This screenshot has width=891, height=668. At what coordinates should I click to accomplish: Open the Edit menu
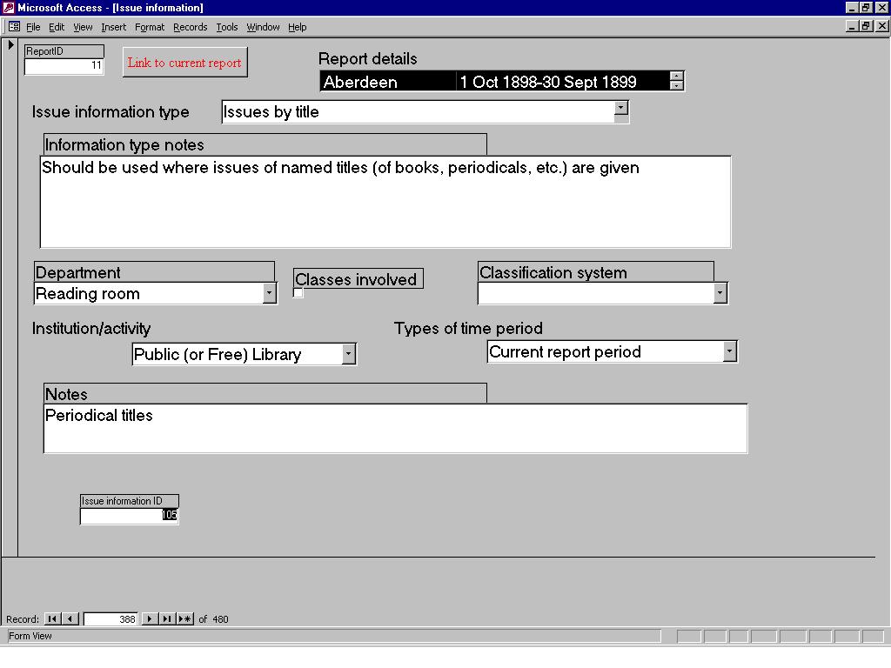pyautogui.click(x=57, y=27)
